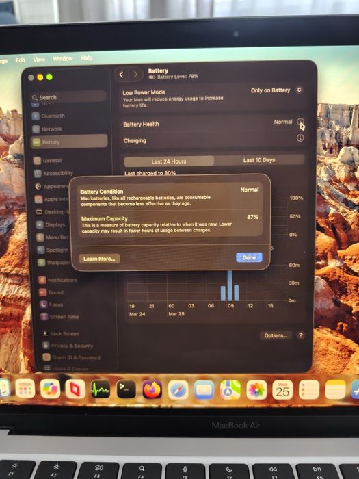Open Spotlight settings in sidebar
The width and height of the screenshot is (359, 479).
pos(53,250)
